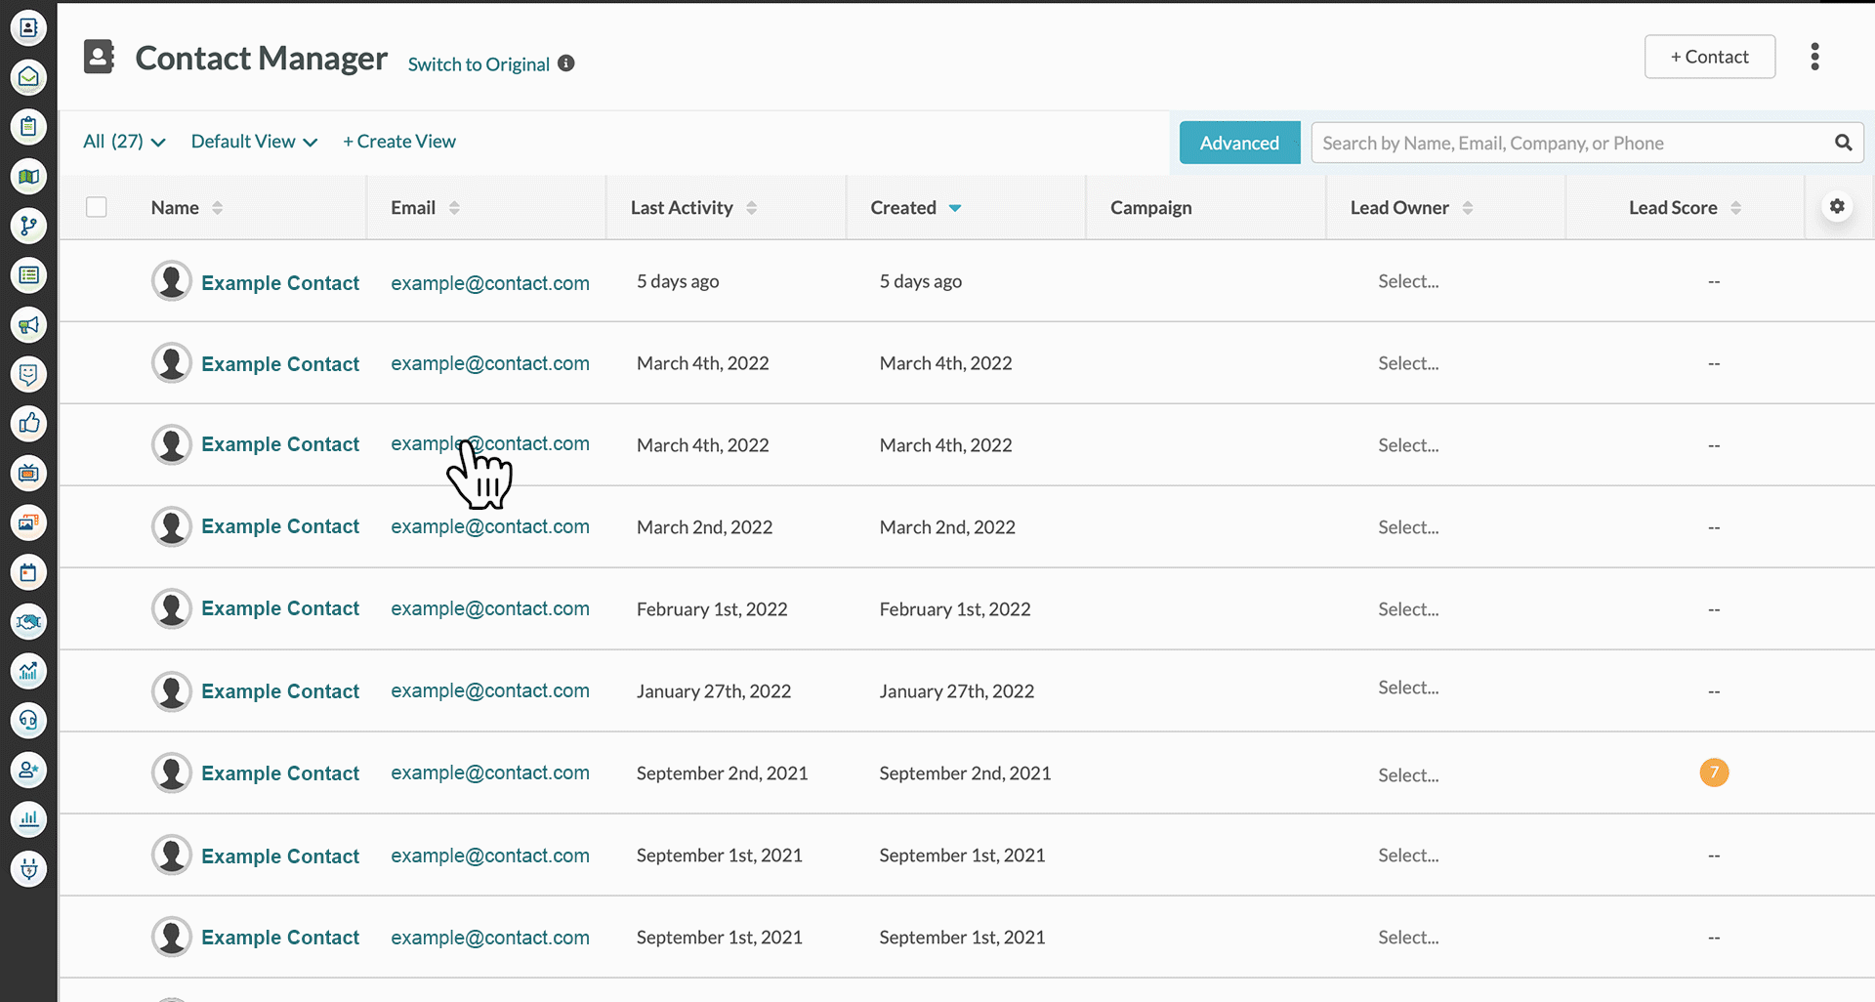Tick the select-all contacts checkbox

point(96,207)
